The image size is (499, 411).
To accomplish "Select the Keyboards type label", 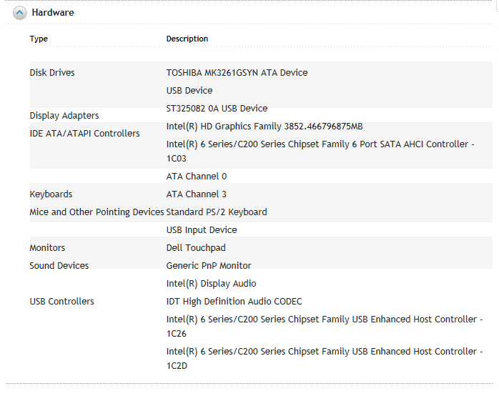I will 51,194.
